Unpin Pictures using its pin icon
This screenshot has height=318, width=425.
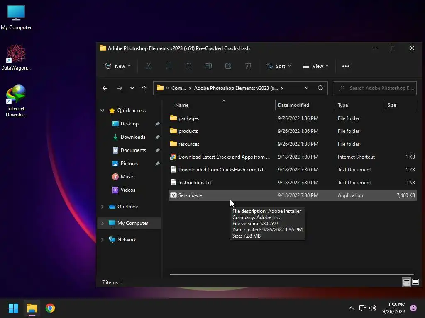[157, 164]
